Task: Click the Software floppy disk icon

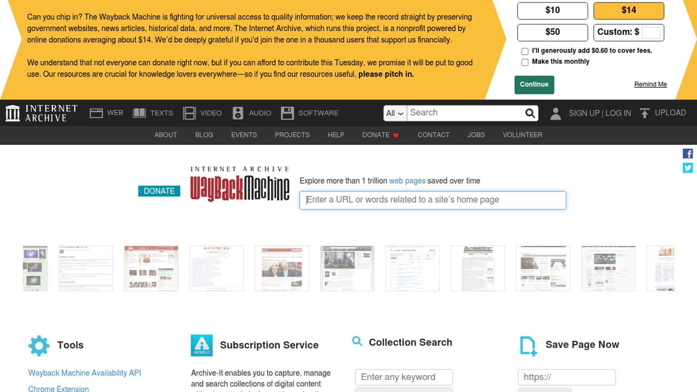Action: 287,113
